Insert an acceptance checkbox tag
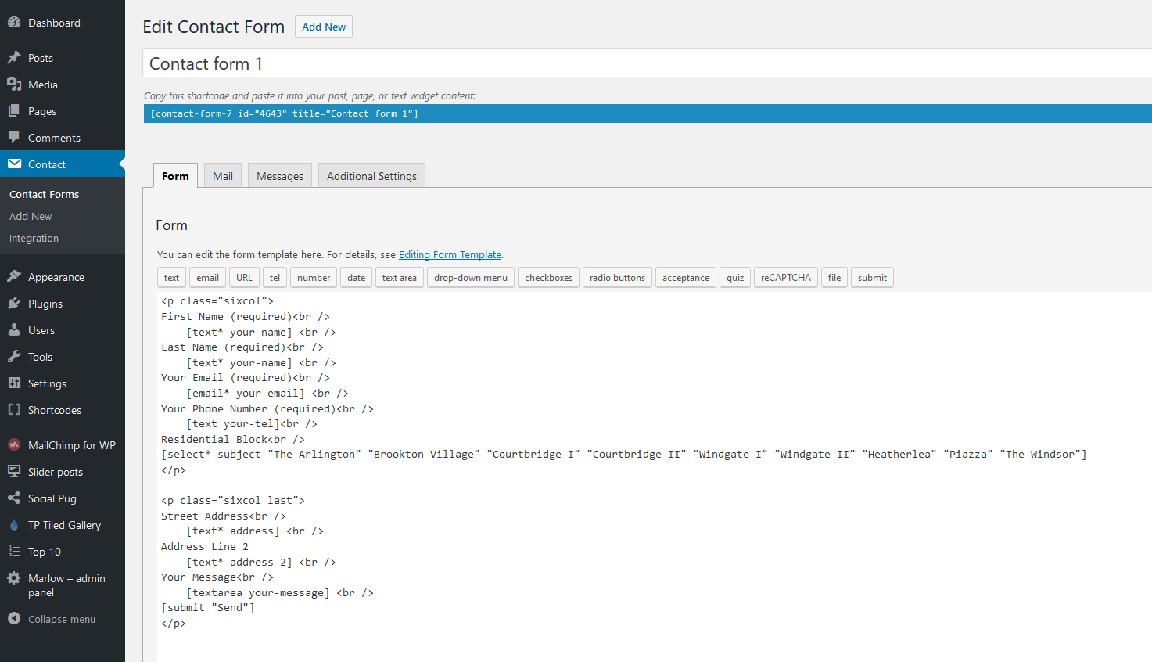This screenshot has width=1152, height=662. pyautogui.click(x=685, y=278)
